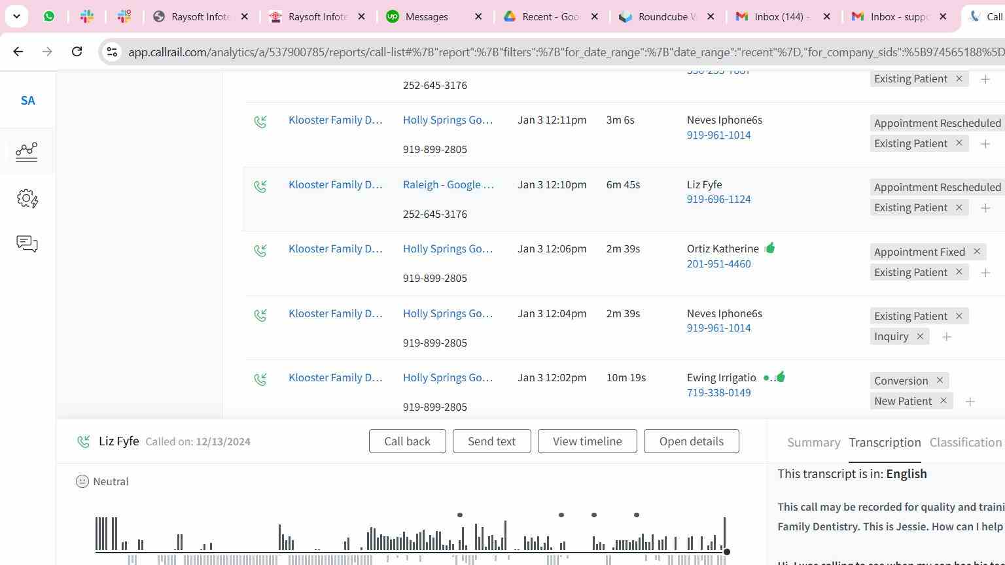The image size is (1005, 565).
Task: Add a tag to the Ortiz Katherine call
Action: (x=985, y=273)
